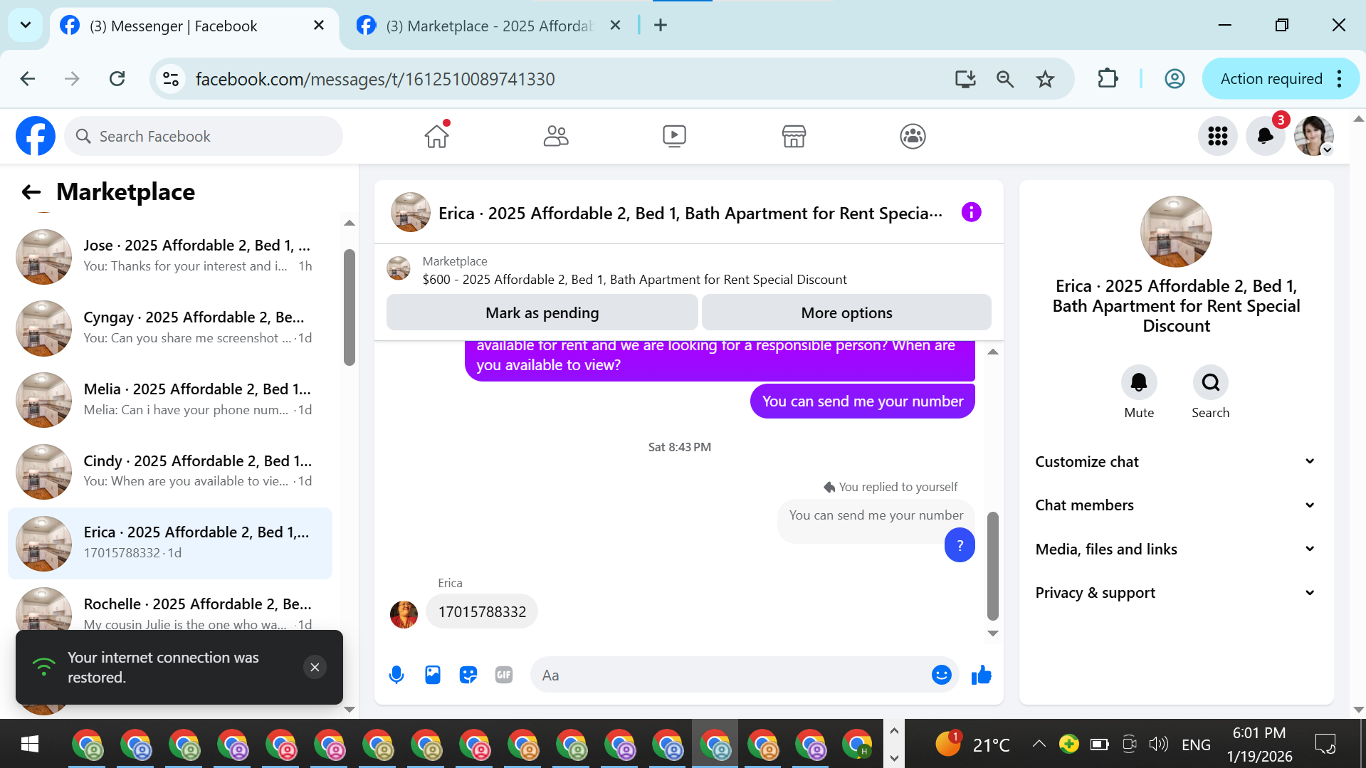The height and width of the screenshot is (768, 1366).
Task: Click the question mark message bubble
Action: click(960, 546)
